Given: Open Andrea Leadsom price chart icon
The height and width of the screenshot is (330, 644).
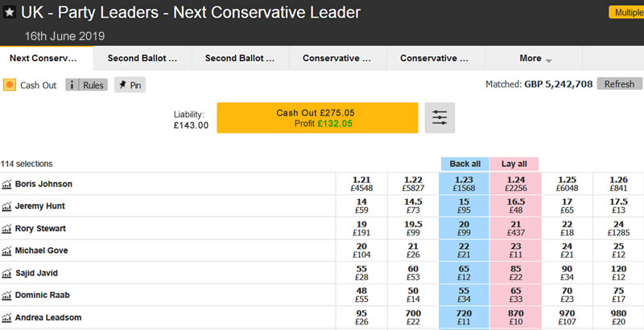Looking at the screenshot, I should [x=7, y=318].
